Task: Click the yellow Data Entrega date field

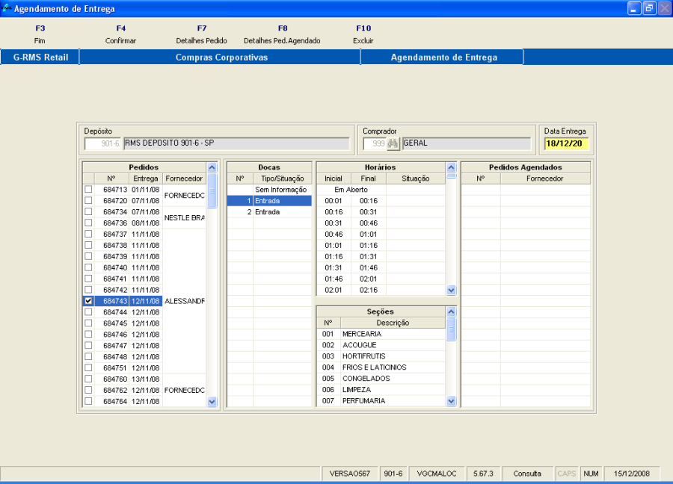Action: [x=566, y=143]
